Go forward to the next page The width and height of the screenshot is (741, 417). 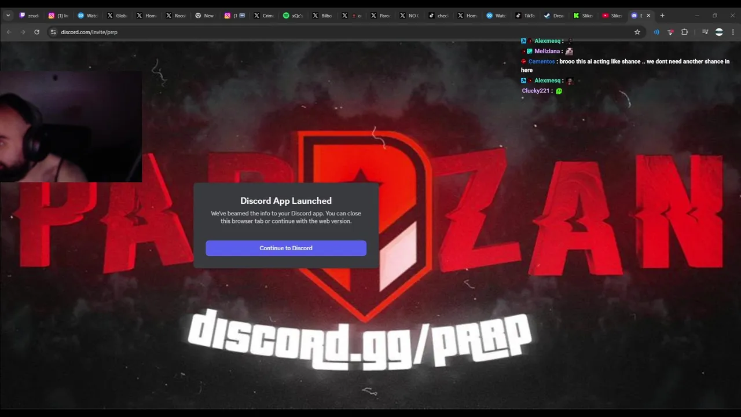(x=23, y=32)
